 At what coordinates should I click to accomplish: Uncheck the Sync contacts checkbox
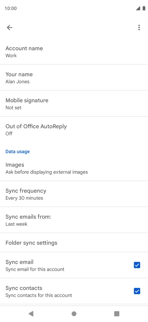point(137,291)
